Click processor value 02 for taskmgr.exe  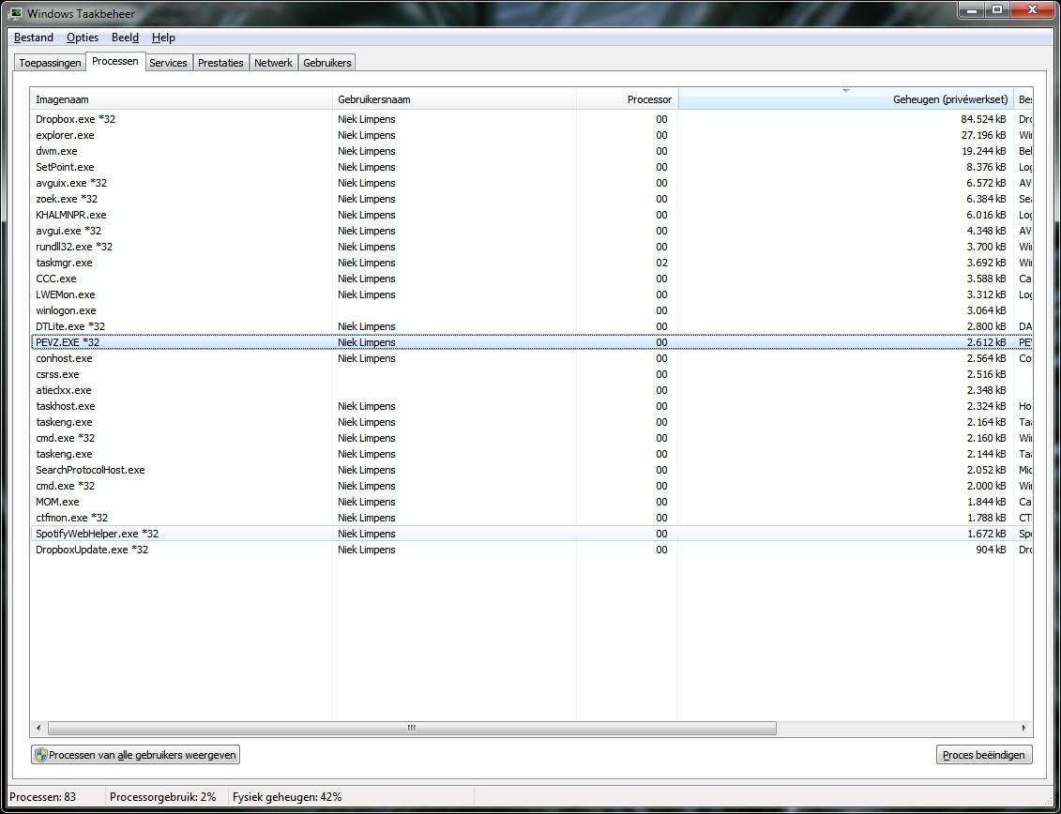pos(661,263)
